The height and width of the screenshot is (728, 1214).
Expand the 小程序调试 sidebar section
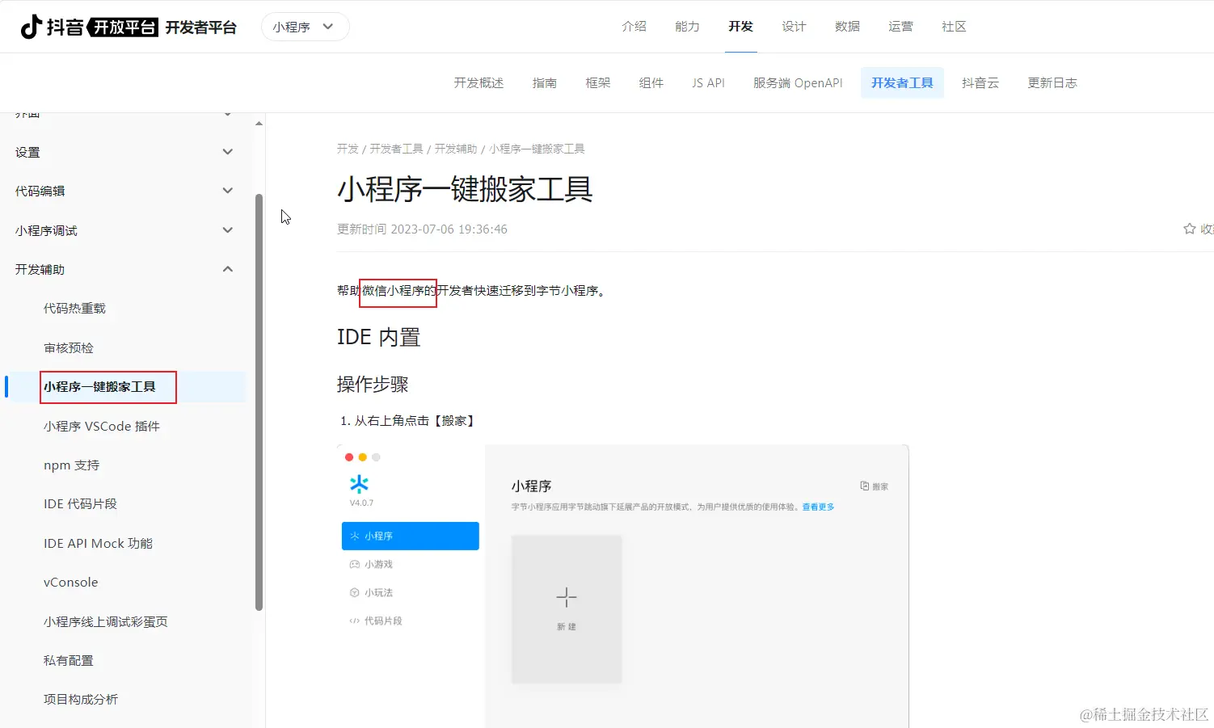point(228,230)
